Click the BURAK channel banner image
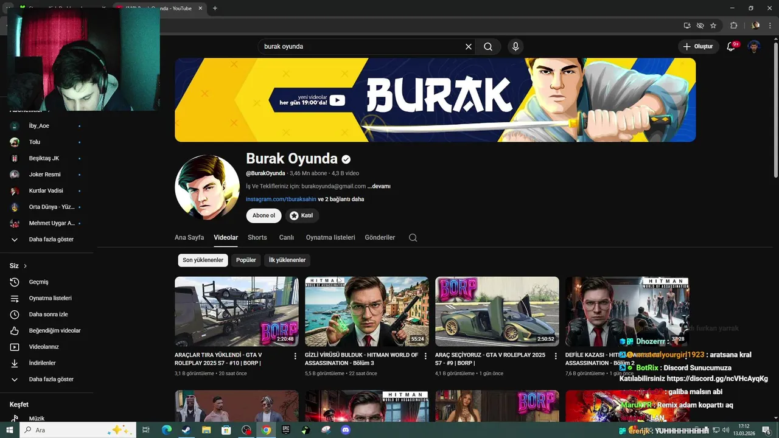This screenshot has height=438, width=779. pos(435,100)
